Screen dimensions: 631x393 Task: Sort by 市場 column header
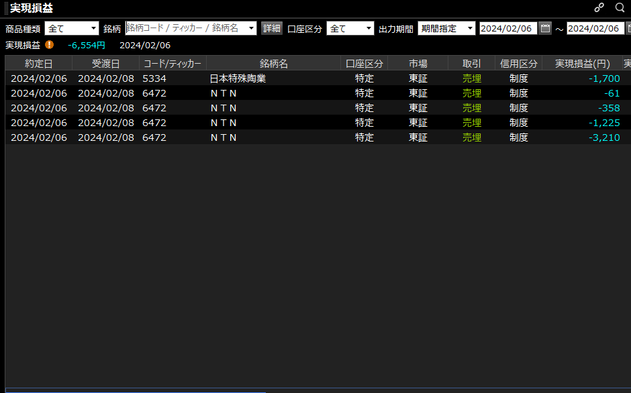tap(418, 64)
